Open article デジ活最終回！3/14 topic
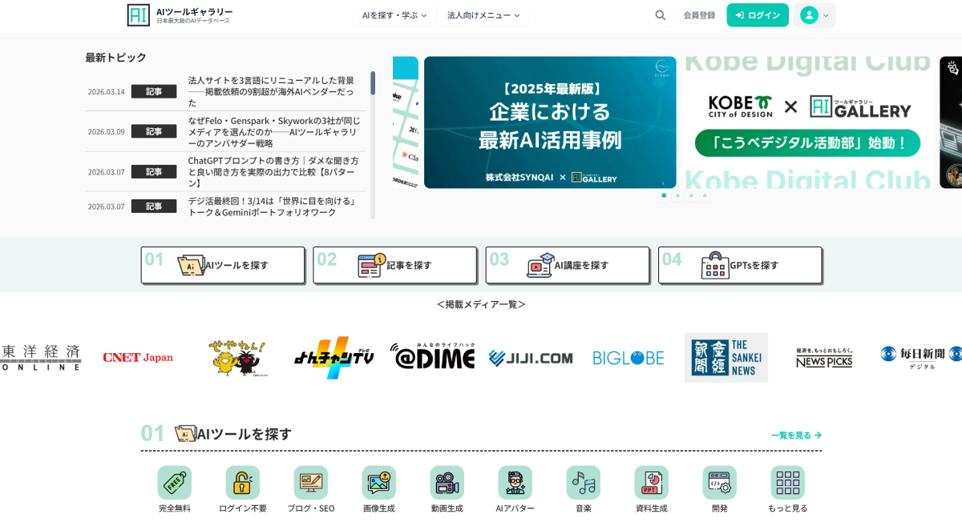962x526 pixels. 273,207
